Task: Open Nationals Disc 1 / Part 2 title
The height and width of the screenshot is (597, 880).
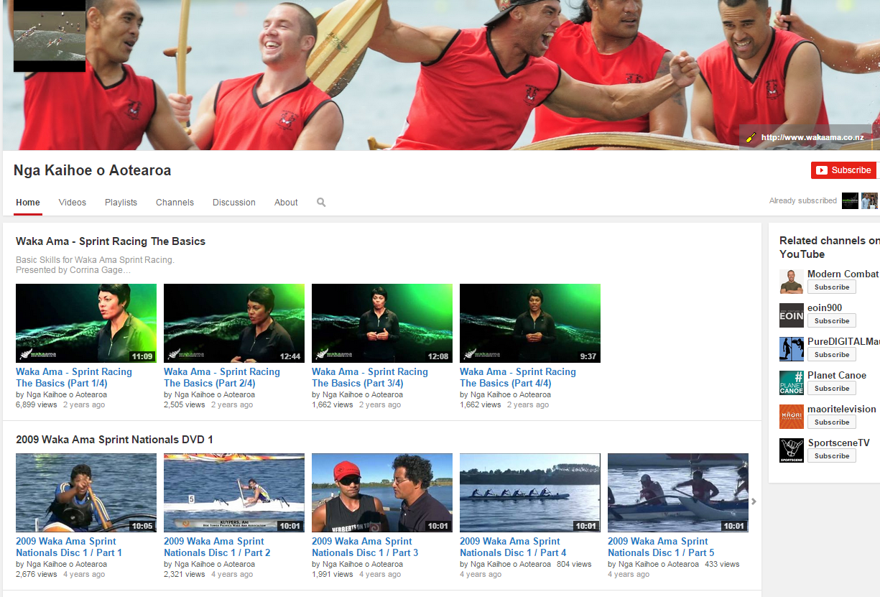Action: 217,547
